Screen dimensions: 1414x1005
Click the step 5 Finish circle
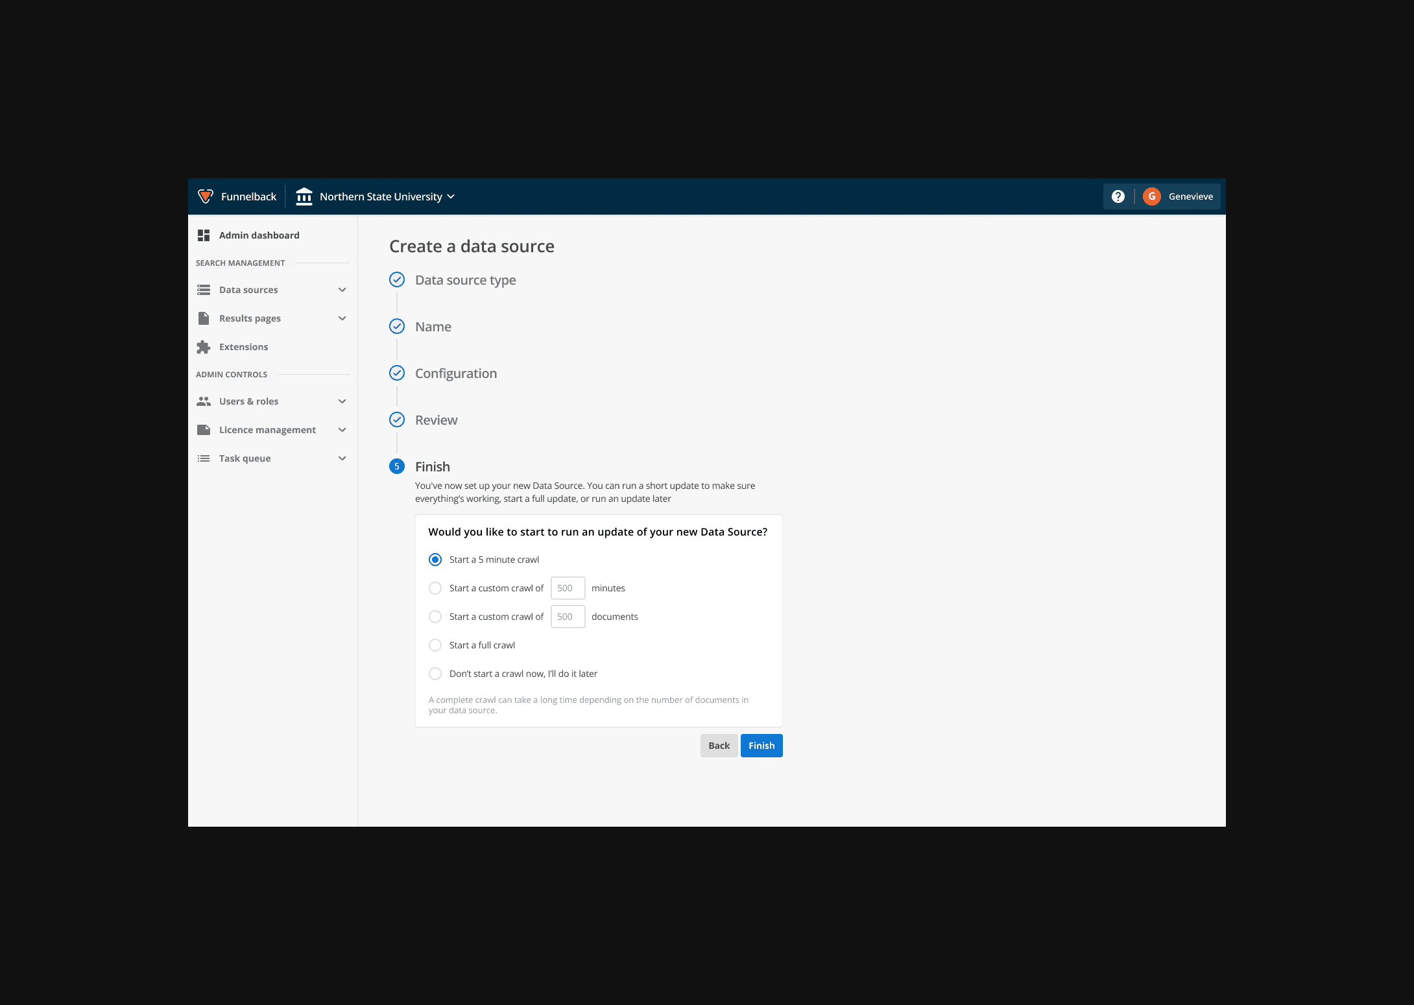tap(397, 466)
